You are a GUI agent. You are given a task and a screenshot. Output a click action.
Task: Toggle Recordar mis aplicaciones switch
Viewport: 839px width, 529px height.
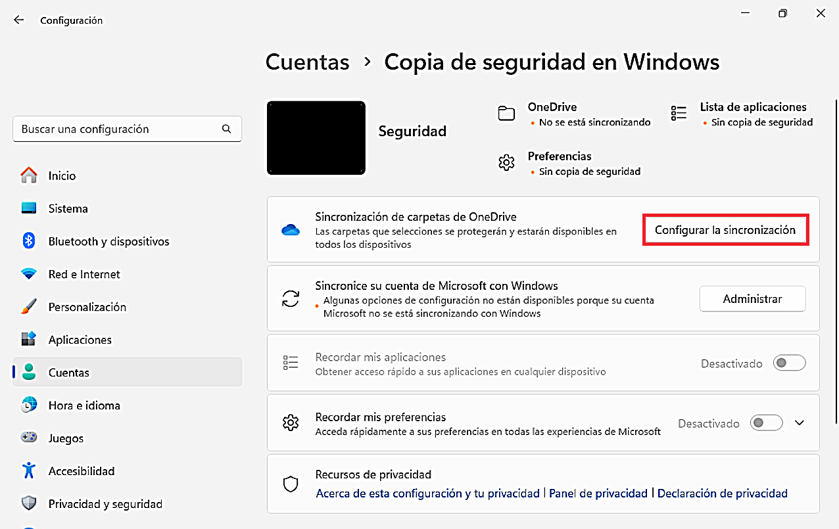pyautogui.click(x=789, y=363)
